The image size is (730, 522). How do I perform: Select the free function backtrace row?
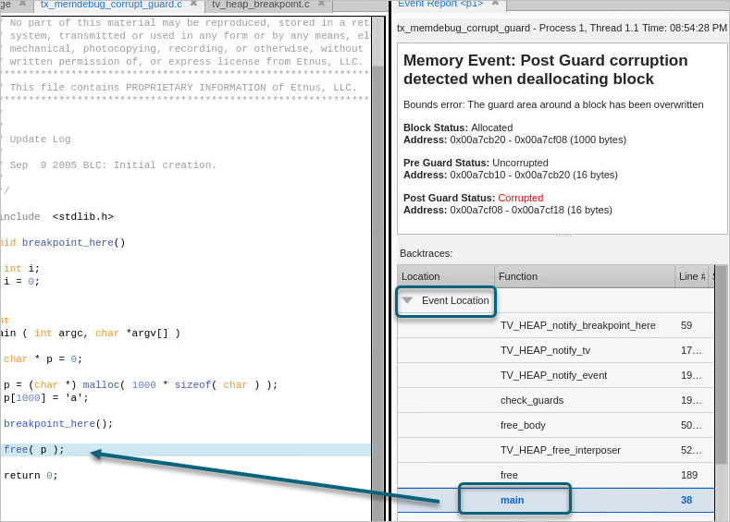point(509,475)
